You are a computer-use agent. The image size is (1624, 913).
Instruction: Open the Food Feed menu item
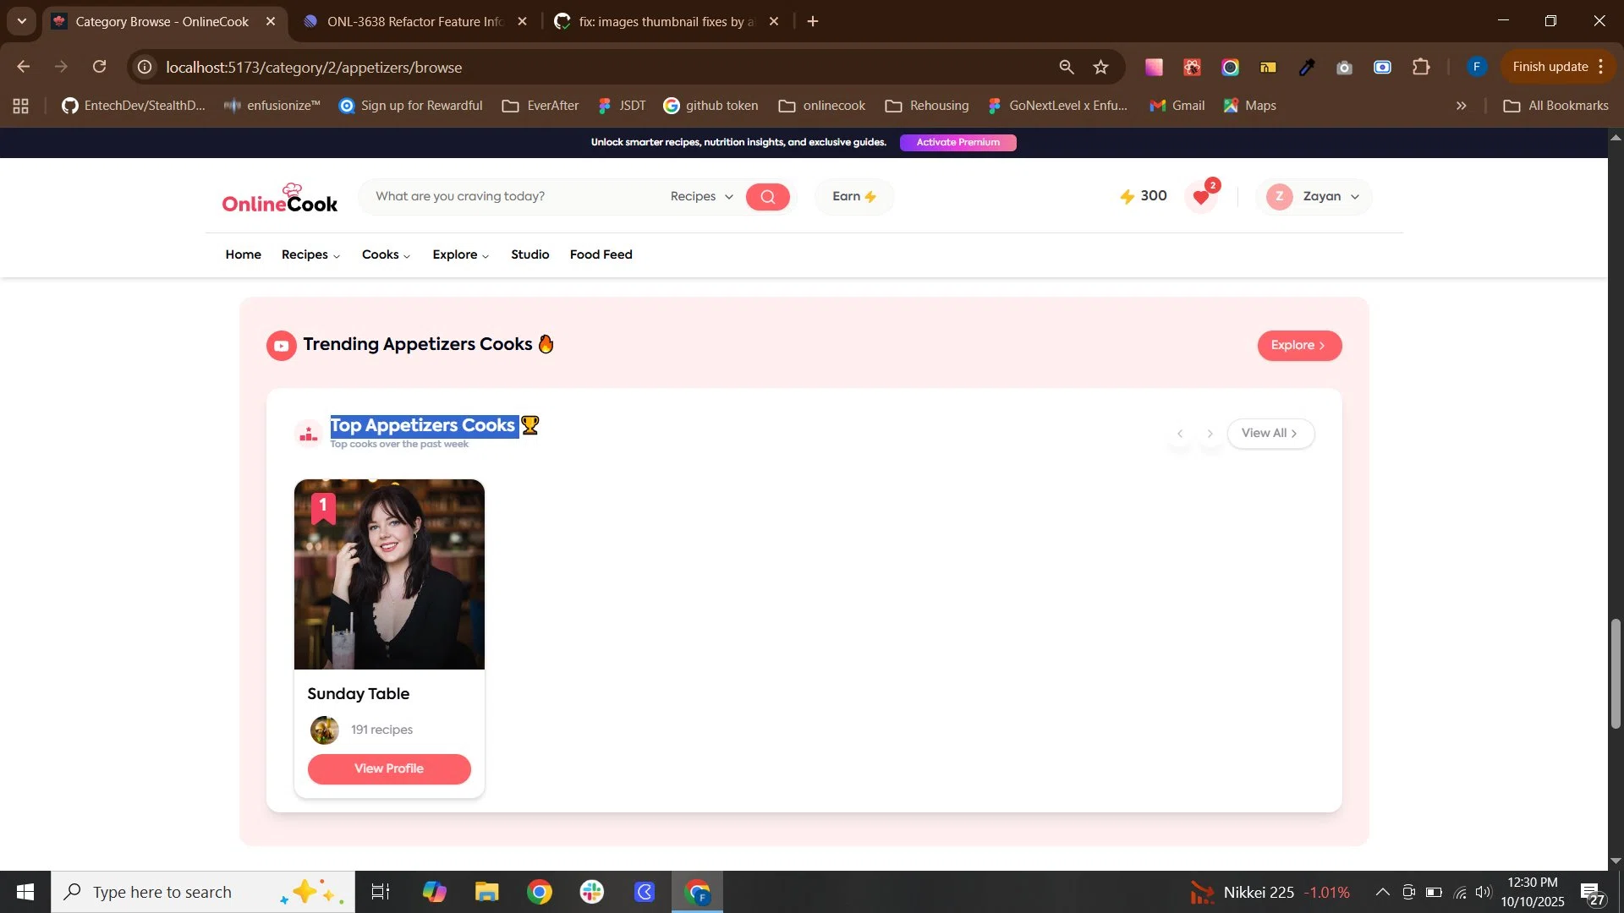click(601, 254)
